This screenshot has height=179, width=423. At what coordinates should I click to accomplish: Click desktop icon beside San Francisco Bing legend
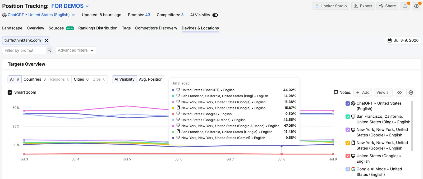353,116
